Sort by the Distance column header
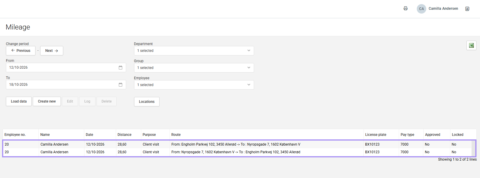 (124, 135)
